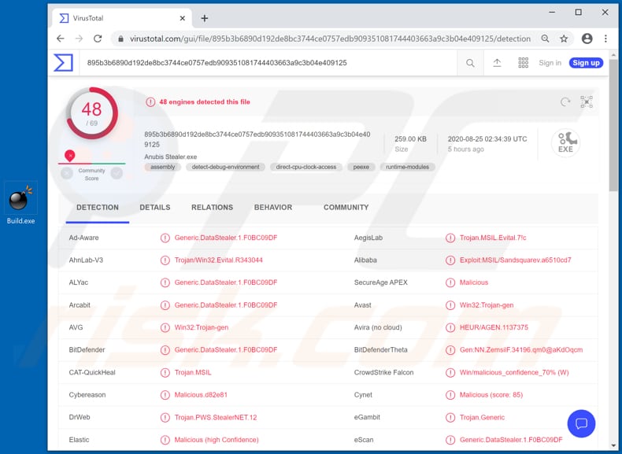Open the apps grid icon
622x454 pixels.
tap(523, 63)
